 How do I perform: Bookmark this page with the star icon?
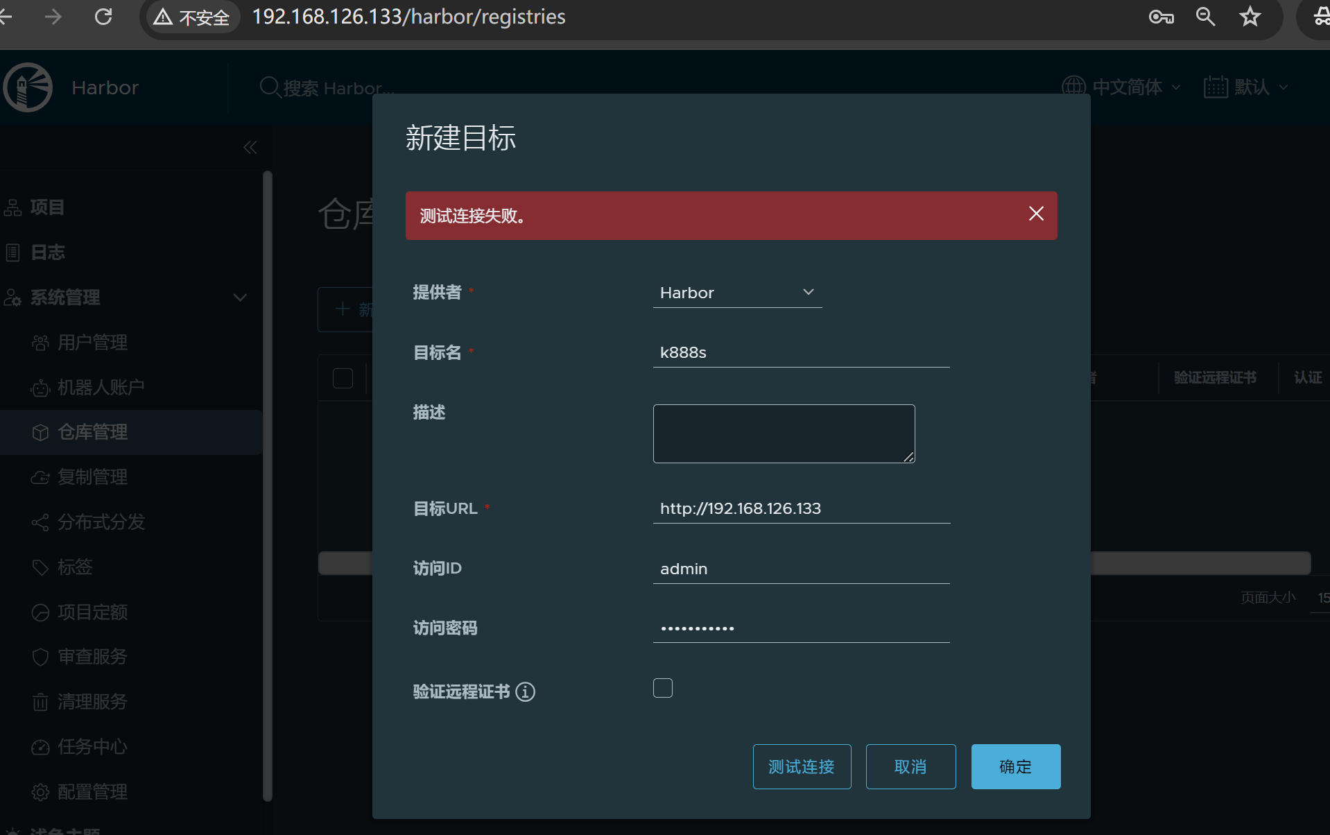(1250, 17)
